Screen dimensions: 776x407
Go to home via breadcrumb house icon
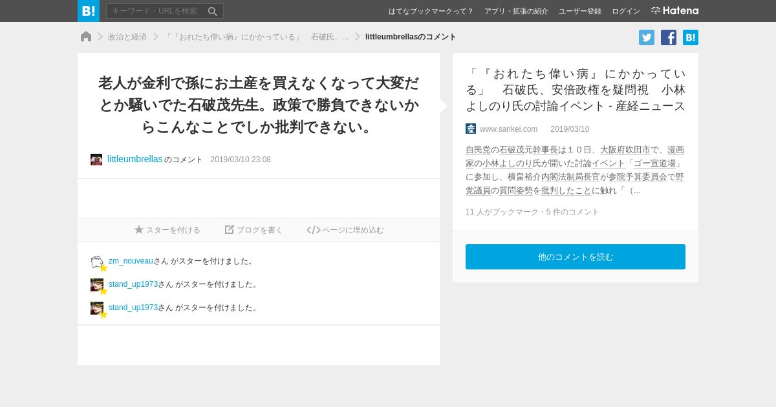pyautogui.click(x=86, y=37)
